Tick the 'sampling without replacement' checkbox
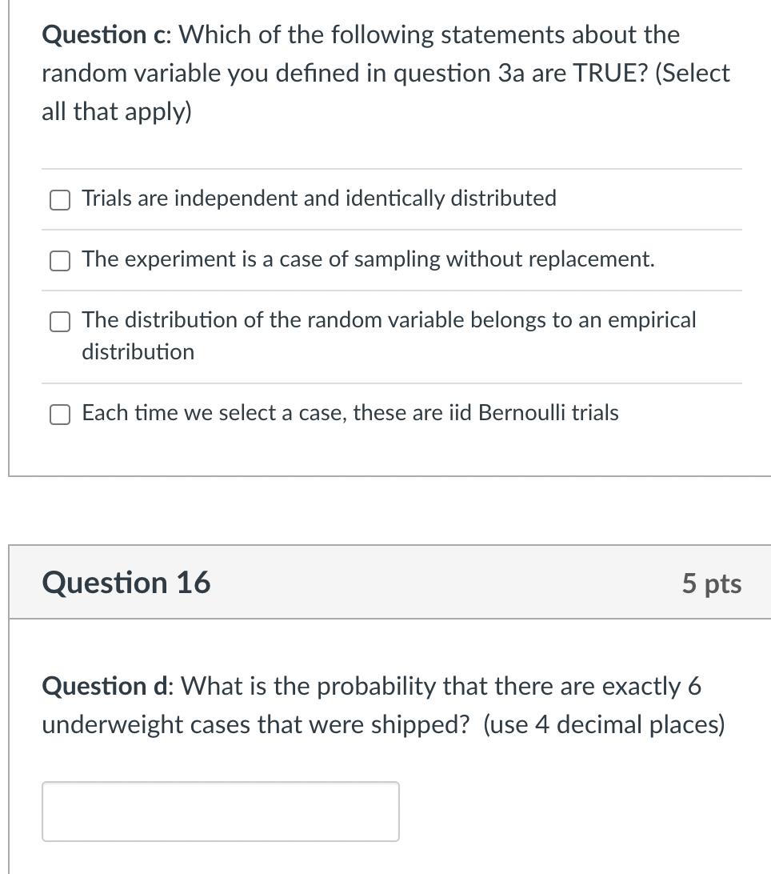Image resolution: width=771 pixels, height=874 pixels. tap(59, 260)
